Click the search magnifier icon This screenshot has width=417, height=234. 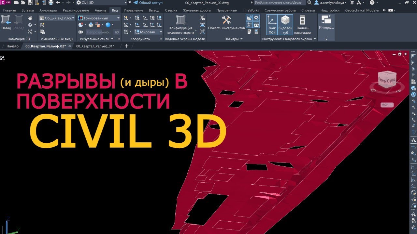pos(309,3)
